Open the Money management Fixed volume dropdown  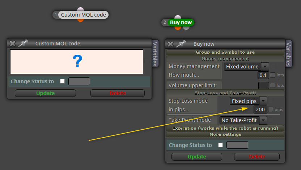coord(246,67)
